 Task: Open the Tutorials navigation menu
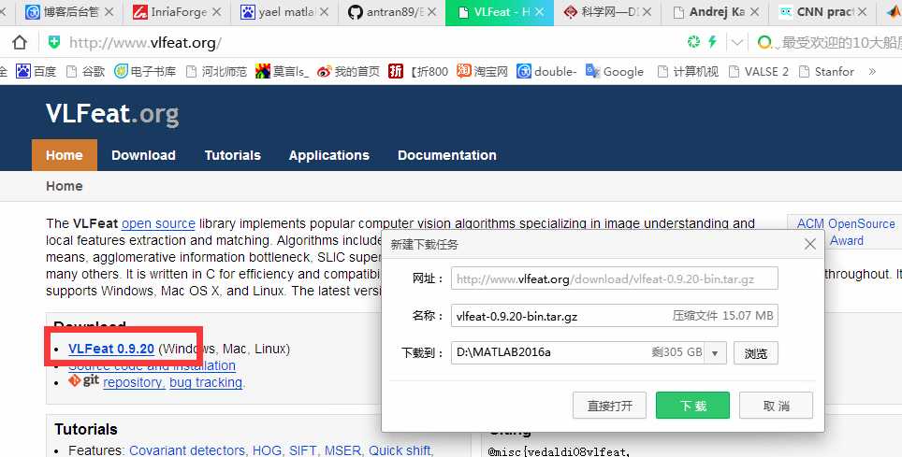pos(232,155)
